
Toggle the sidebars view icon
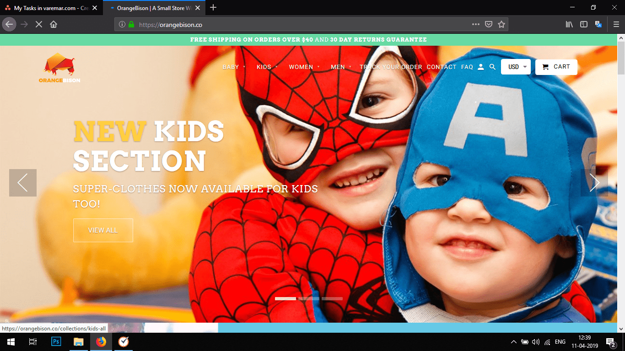pyautogui.click(x=584, y=24)
